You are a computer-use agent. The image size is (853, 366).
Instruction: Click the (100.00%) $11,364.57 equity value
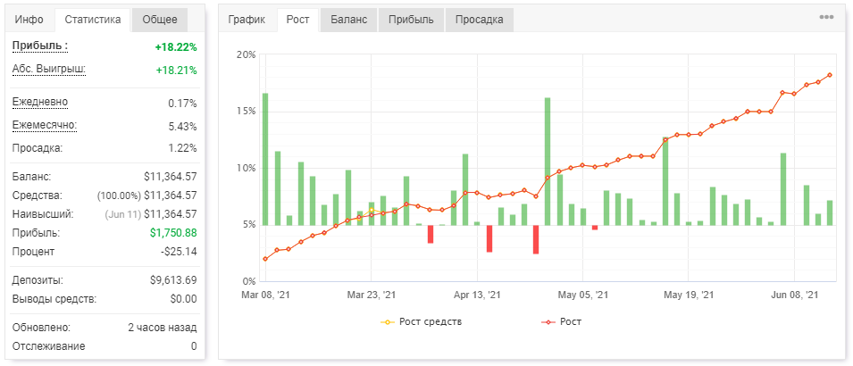[146, 195]
